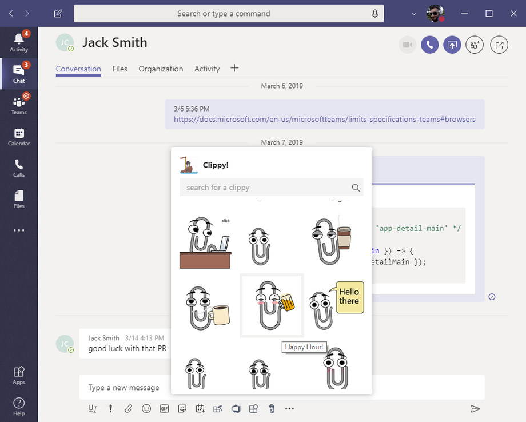Open the docs.microsoft.com limits link
This screenshot has height=422, width=526.
tap(325, 120)
